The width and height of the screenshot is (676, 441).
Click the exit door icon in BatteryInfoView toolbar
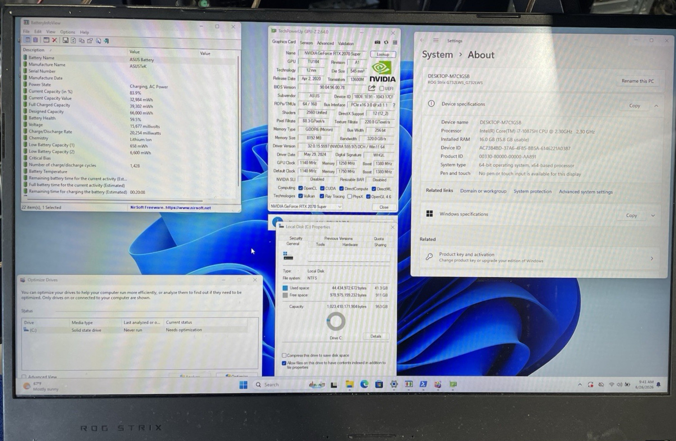(106, 41)
